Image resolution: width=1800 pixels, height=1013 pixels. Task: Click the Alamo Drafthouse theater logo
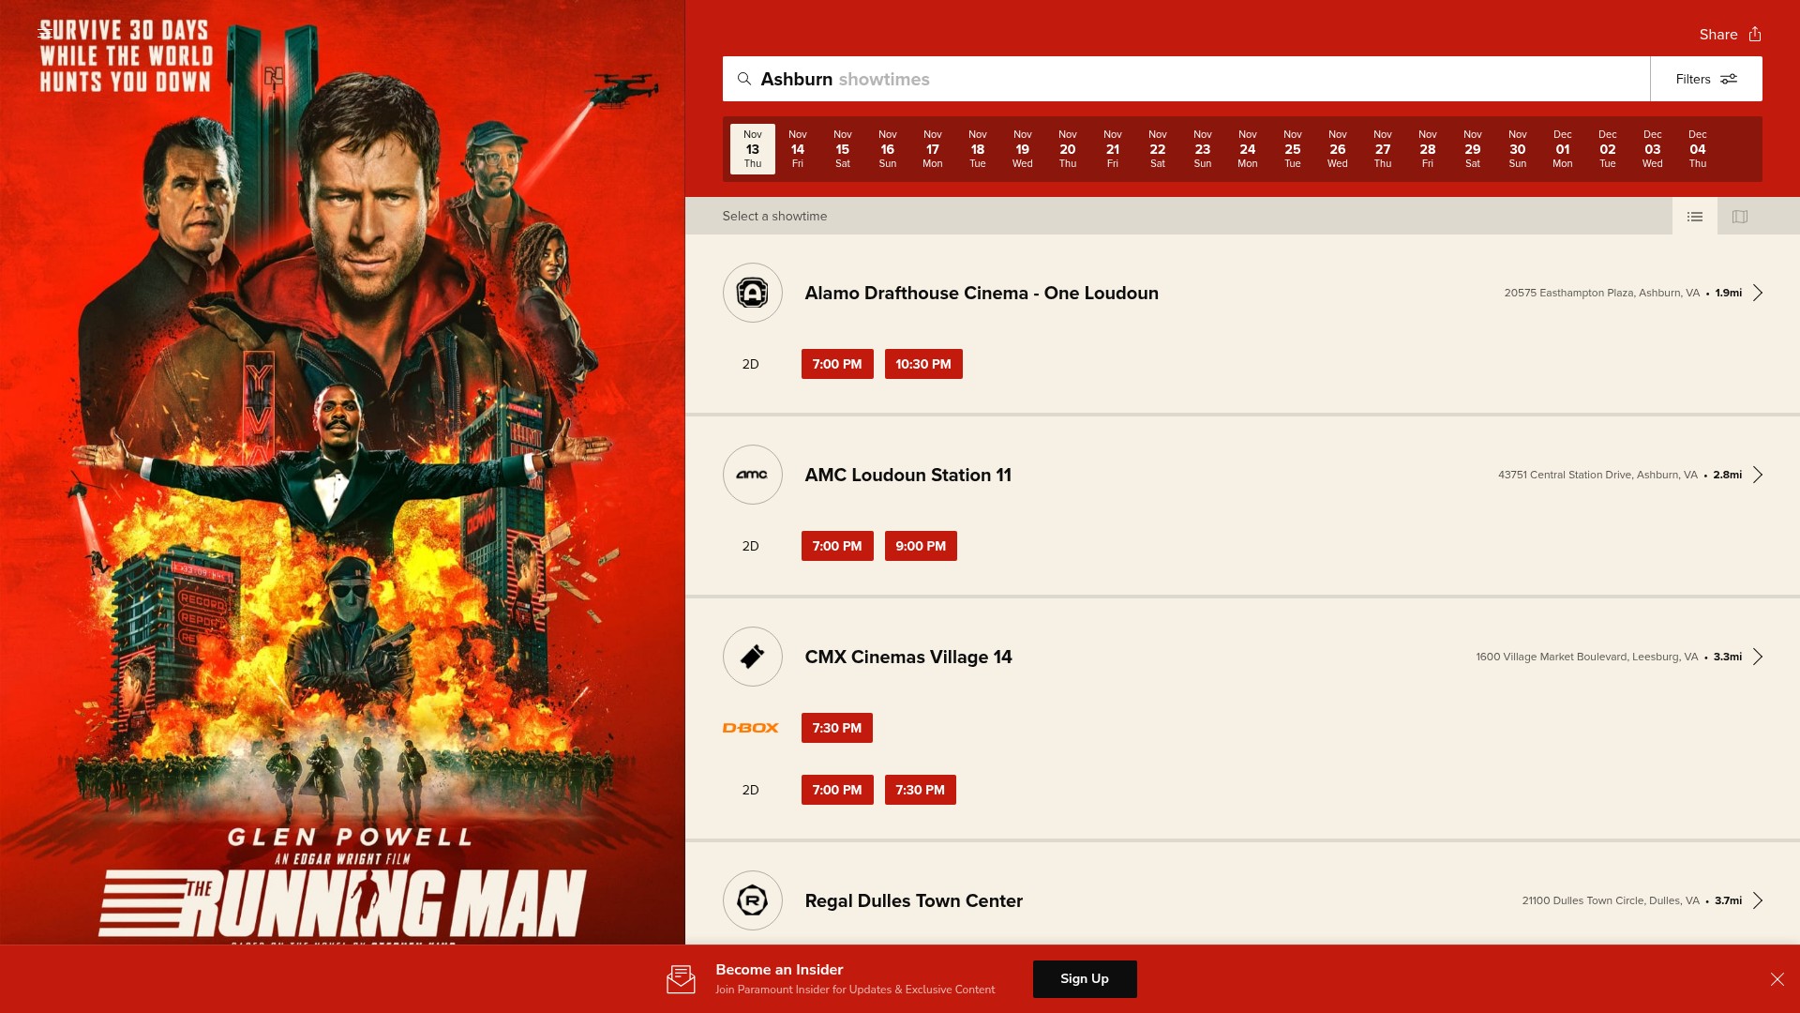point(752,293)
